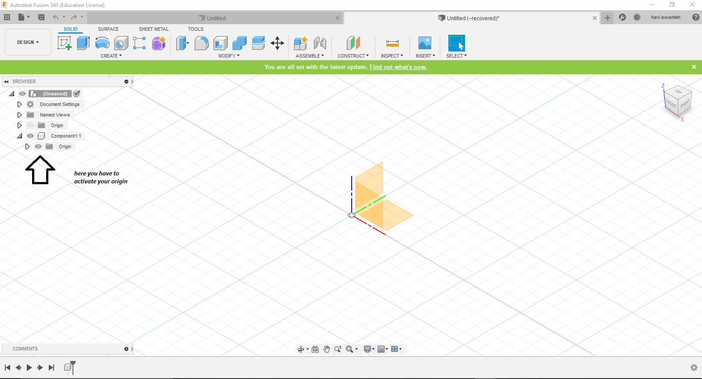The width and height of the screenshot is (702, 379).
Task: Open the Data Panel grid icon
Action: [x=7, y=17]
